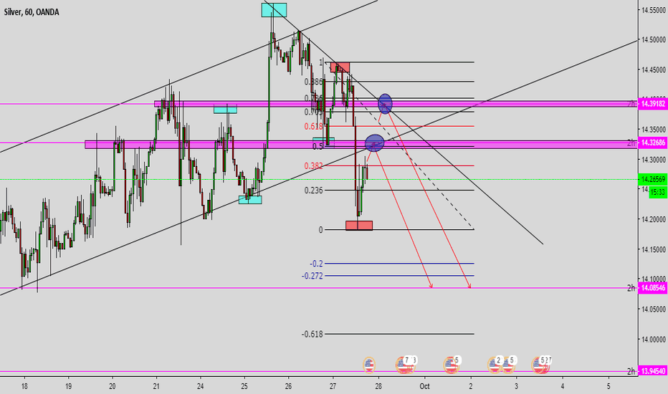This screenshot has height=394, width=668.
Task: Open the US economic event icon without a number badge
Action: 369,365
